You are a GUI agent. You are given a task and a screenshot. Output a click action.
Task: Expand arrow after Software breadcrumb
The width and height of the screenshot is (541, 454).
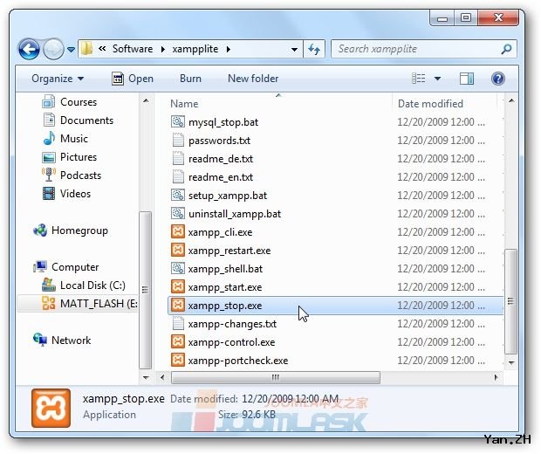click(163, 50)
